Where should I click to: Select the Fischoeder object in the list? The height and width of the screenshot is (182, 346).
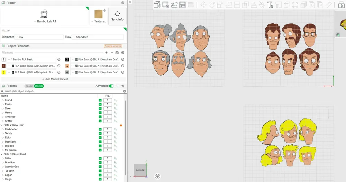click(x=11, y=130)
